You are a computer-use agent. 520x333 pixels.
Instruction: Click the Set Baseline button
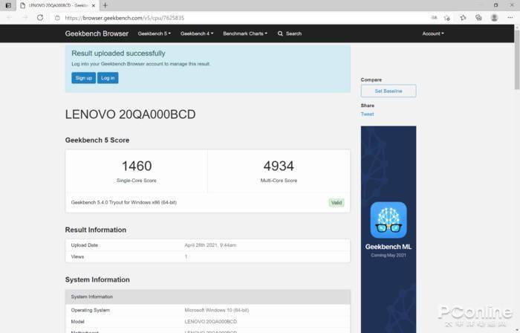click(389, 91)
